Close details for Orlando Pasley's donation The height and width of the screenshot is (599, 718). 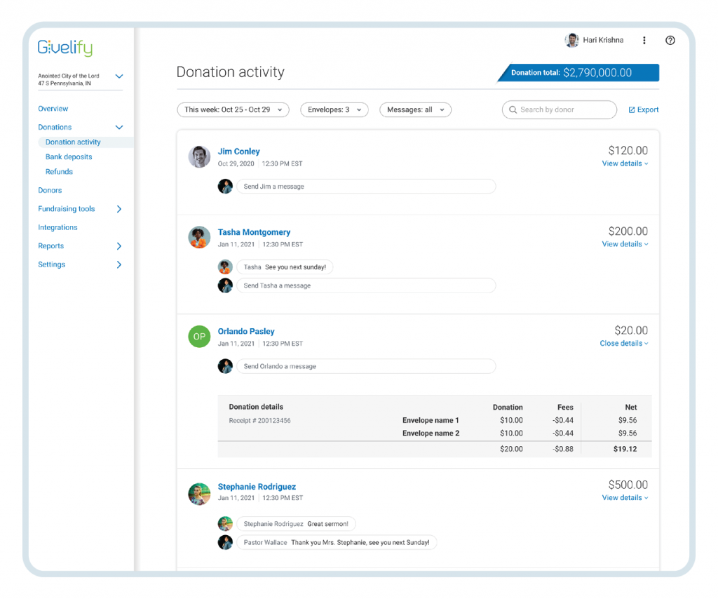point(623,344)
